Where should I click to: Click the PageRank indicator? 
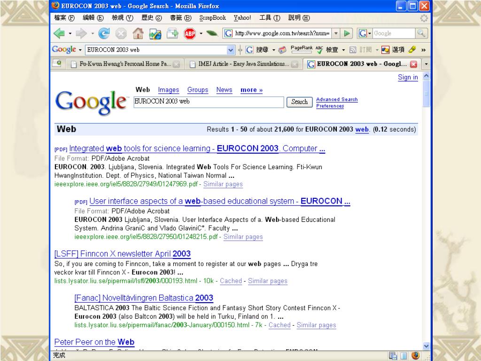[302, 49]
